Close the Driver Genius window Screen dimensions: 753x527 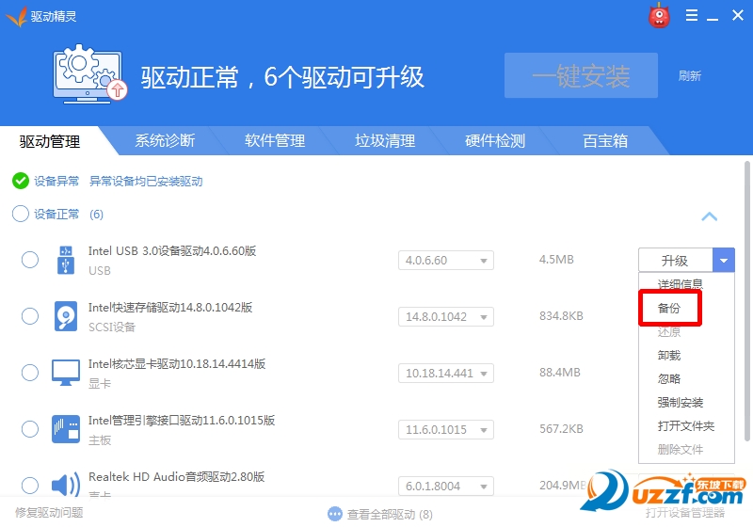pyautogui.click(x=738, y=15)
